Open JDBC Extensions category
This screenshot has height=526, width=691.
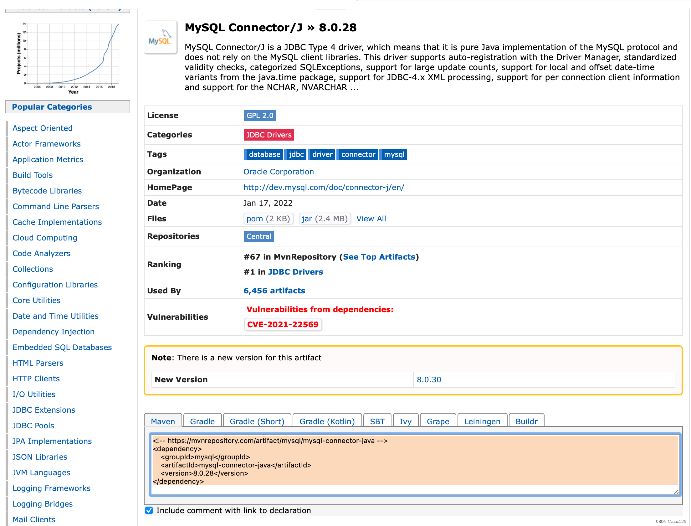click(x=44, y=410)
